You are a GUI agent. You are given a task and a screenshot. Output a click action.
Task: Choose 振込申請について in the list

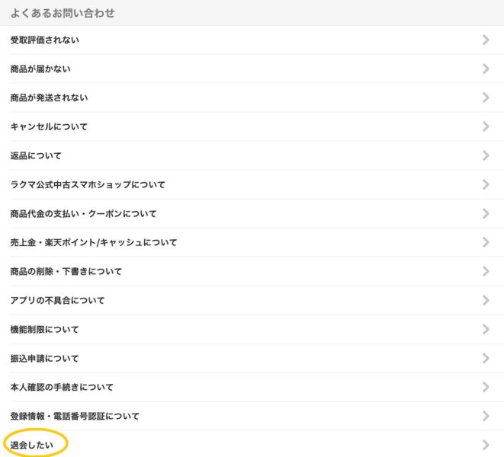252,358
